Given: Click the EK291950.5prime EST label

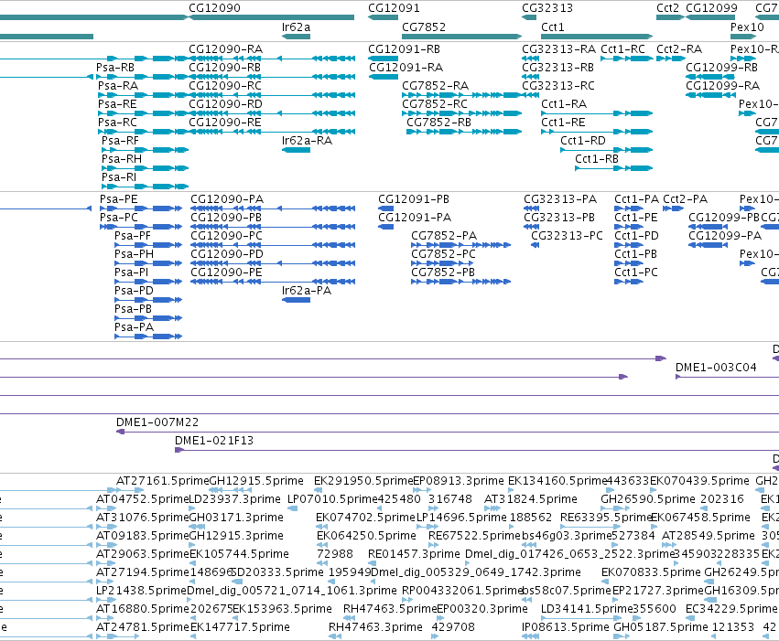Looking at the screenshot, I should point(363,481).
